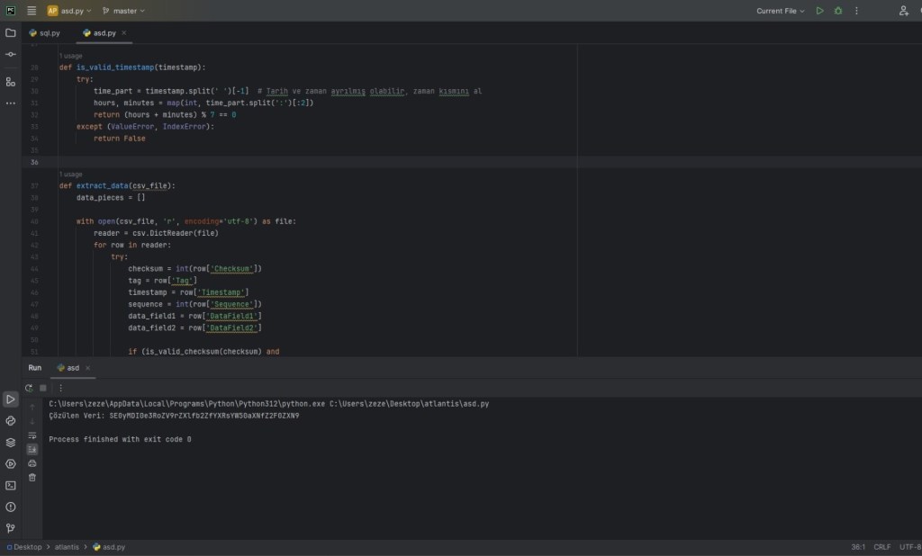Open the Terminal tool window
922x556 pixels.
(x=11, y=486)
